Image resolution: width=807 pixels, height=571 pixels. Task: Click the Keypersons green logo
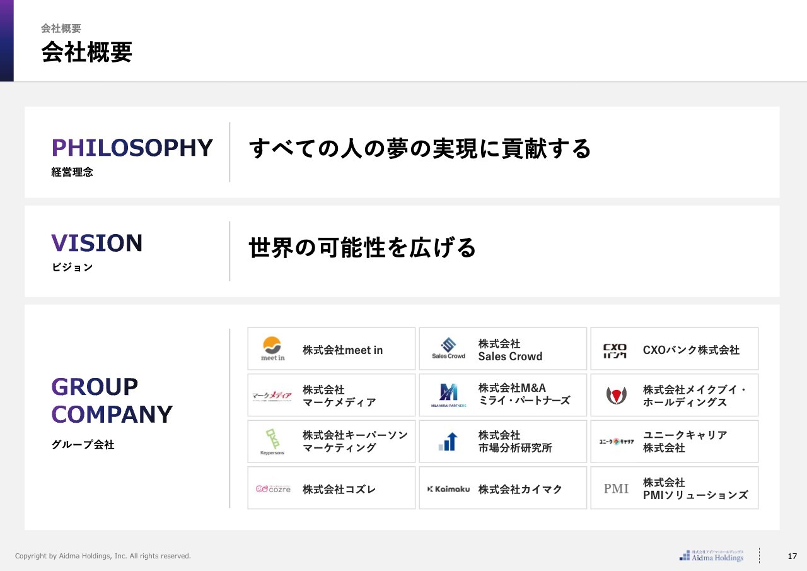272,442
